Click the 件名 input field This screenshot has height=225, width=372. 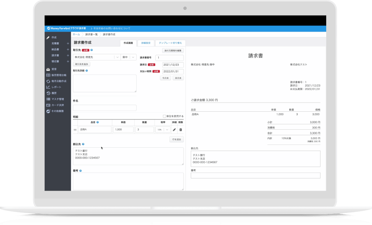coord(105,108)
